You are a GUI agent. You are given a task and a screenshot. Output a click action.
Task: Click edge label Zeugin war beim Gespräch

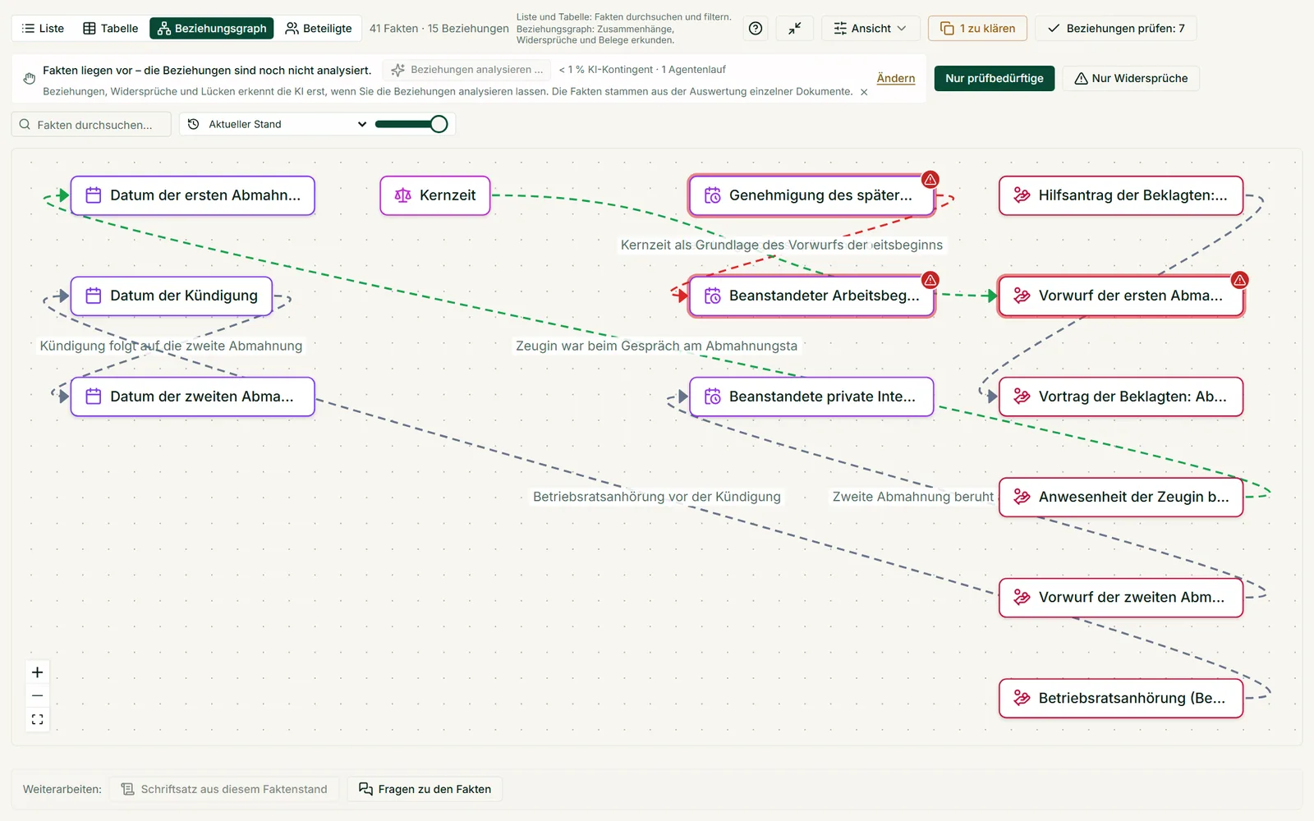pyautogui.click(x=656, y=346)
